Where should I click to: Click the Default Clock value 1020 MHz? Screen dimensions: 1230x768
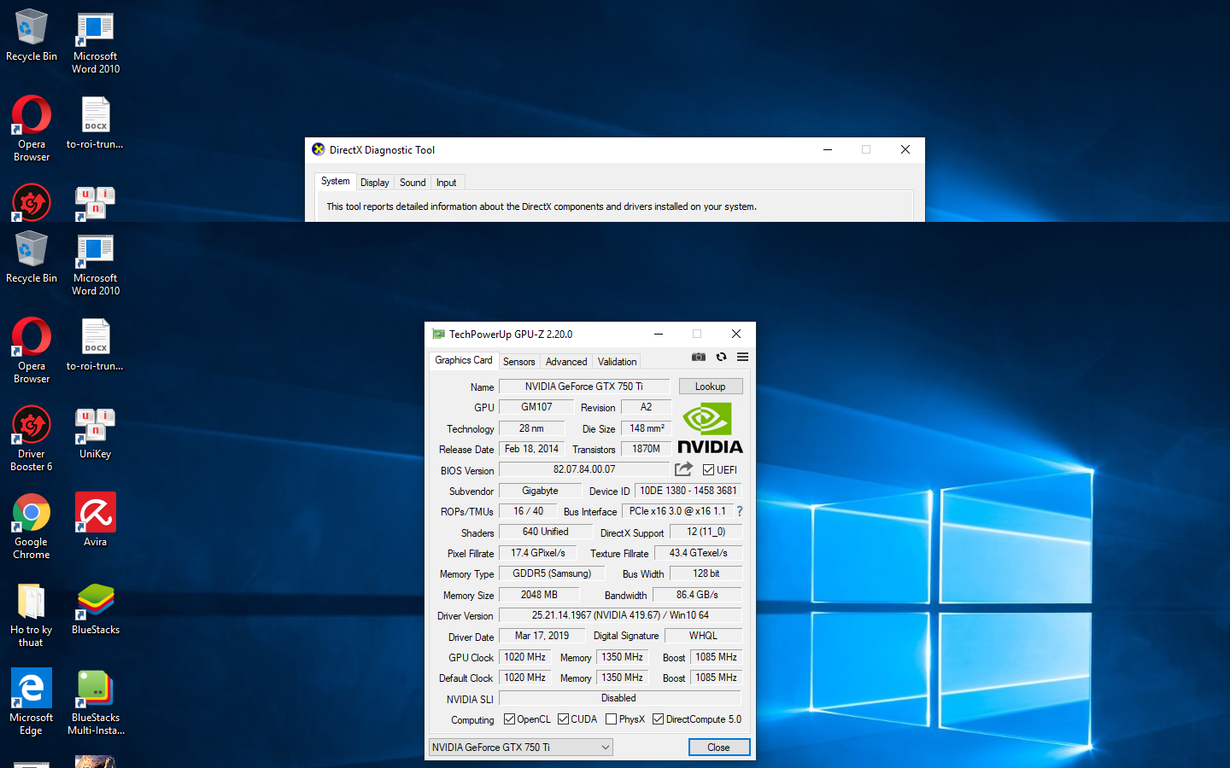(525, 678)
